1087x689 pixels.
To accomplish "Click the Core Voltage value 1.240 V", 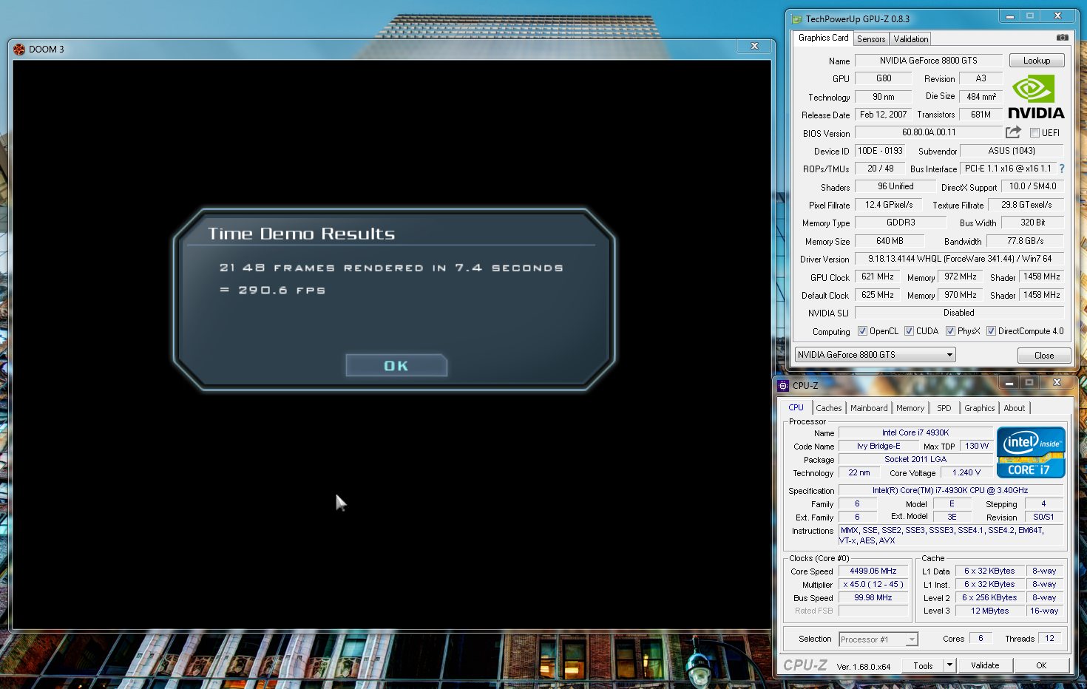I will point(966,472).
